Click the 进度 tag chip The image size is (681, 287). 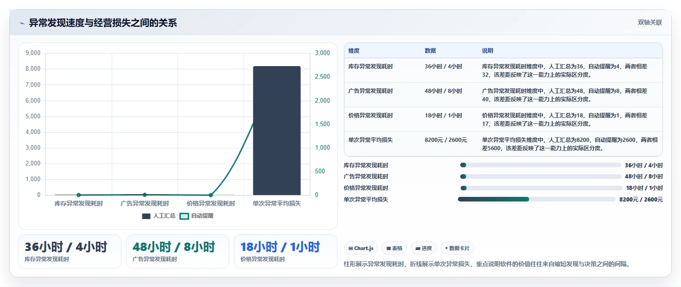(424, 248)
